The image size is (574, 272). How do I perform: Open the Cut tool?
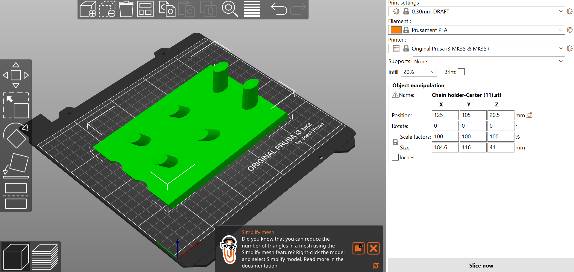click(16, 196)
